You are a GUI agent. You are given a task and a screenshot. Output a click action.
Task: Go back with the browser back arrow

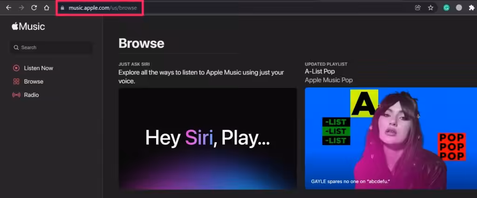(8, 8)
